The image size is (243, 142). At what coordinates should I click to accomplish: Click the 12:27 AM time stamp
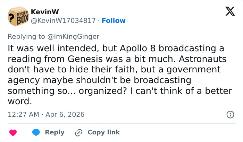coord(22,114)
